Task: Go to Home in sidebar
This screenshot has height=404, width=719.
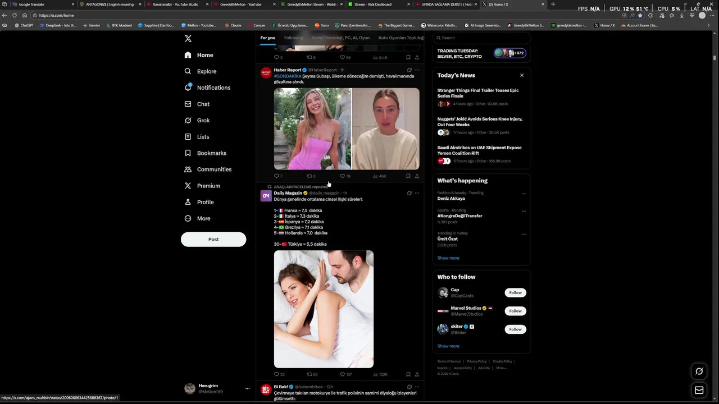Action: tap(199, 55)
